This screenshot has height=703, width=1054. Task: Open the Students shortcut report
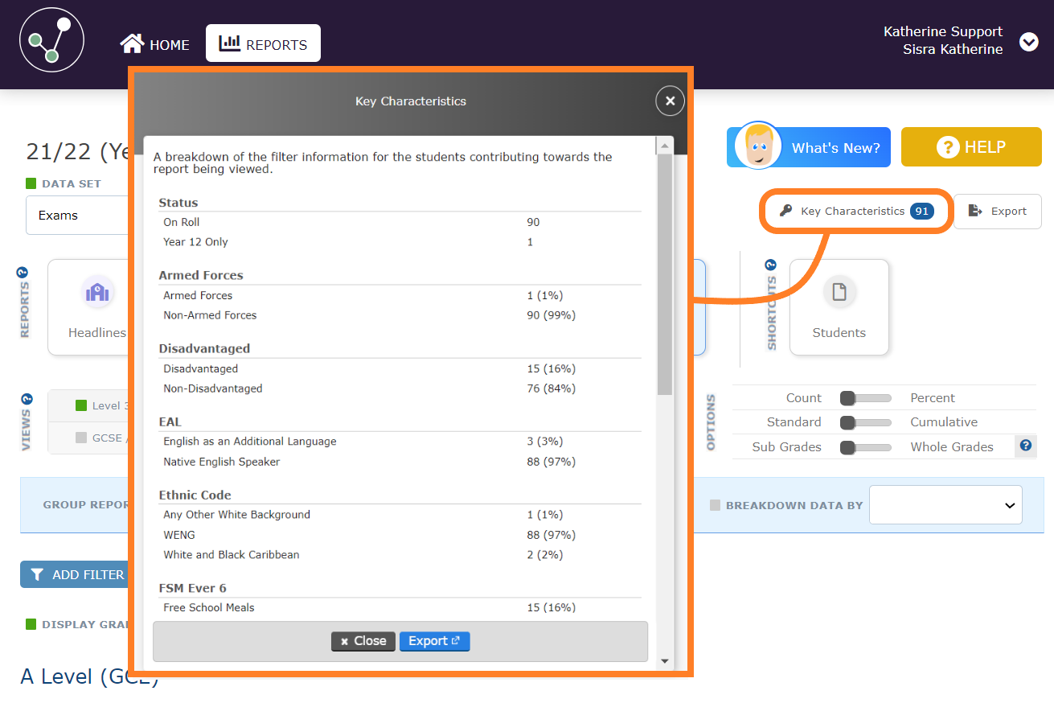pyautogui.click(x=839, y=307)
